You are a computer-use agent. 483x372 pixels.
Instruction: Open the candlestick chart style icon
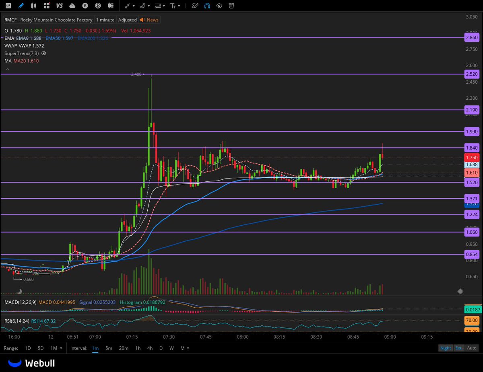[x=34, y=6]
